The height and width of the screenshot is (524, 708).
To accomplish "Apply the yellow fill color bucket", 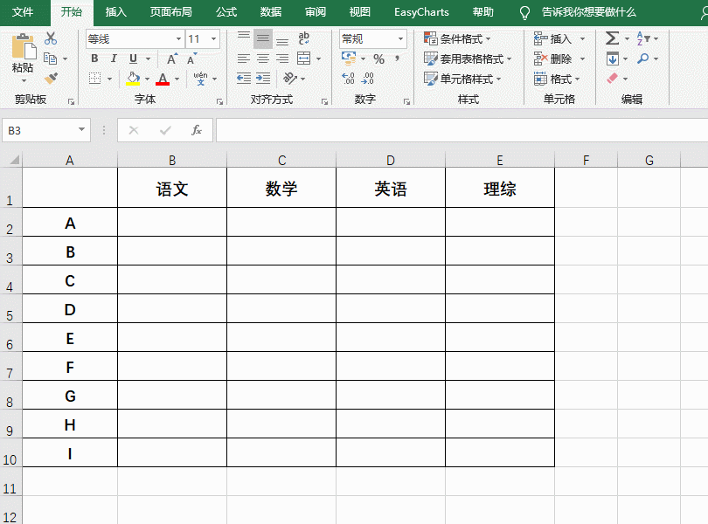I will point(133,79).
